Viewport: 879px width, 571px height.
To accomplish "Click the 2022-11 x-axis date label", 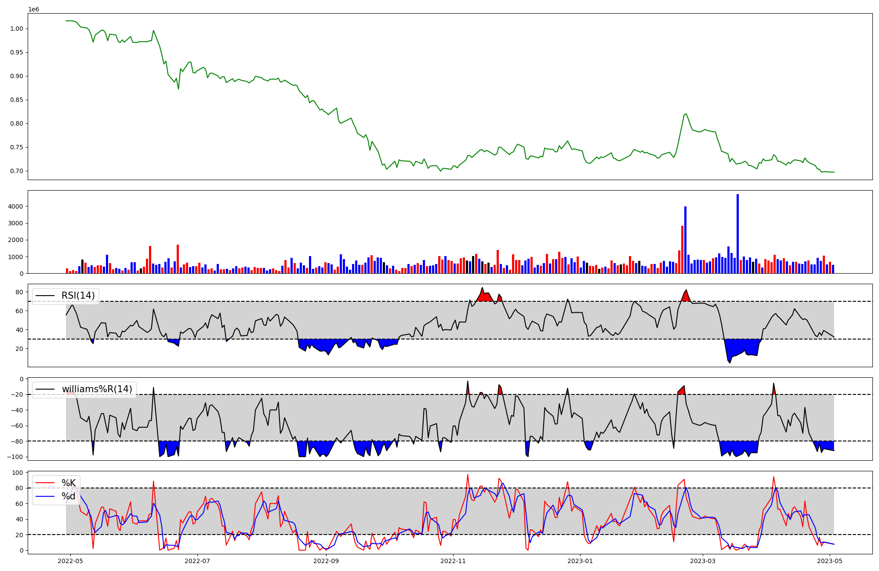I will pos(453,561).
